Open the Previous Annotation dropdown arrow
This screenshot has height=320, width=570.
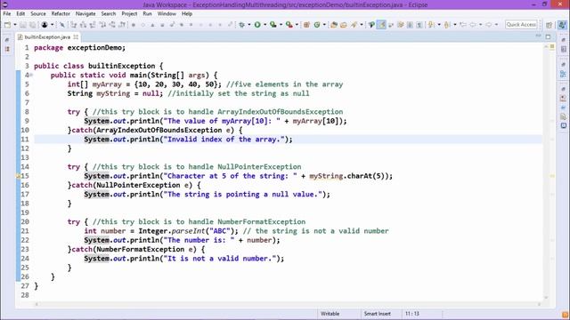click(455, 25)
